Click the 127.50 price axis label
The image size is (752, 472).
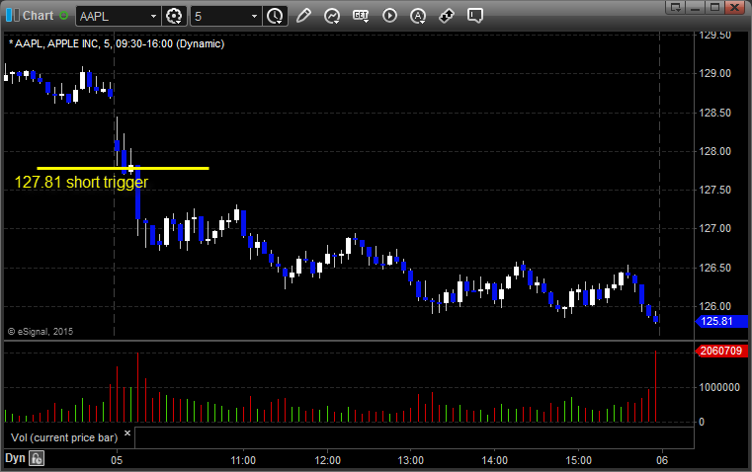click(x=715, y=191)
